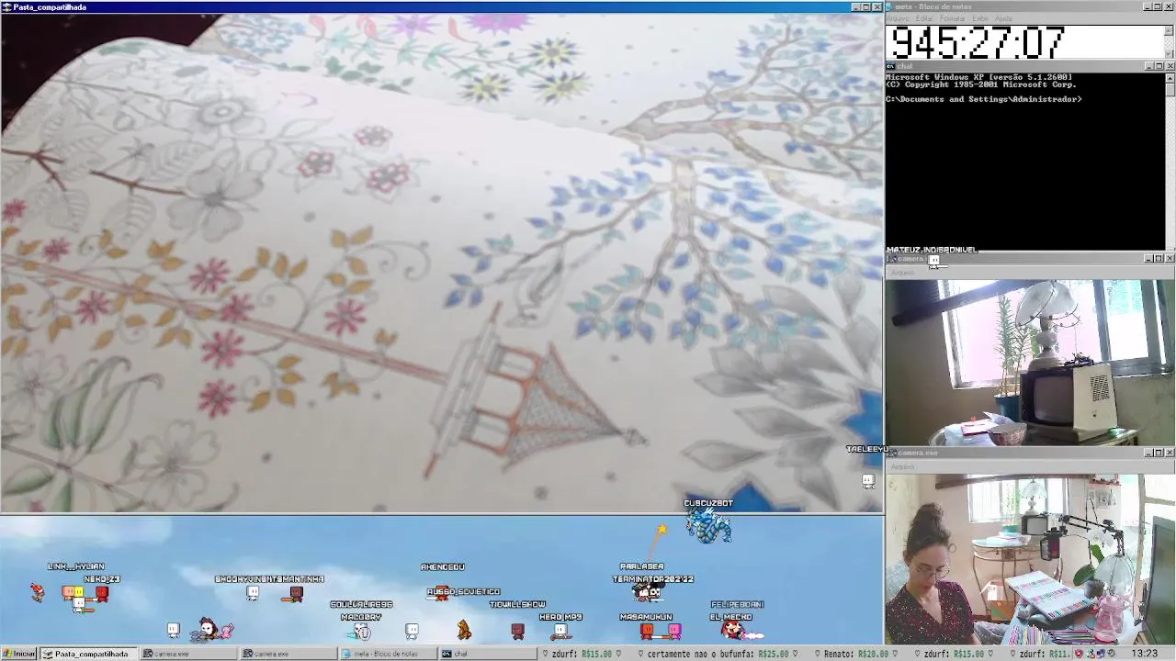Click the dark-red avatar under TIOWILLSHOW

coord(517,631)
